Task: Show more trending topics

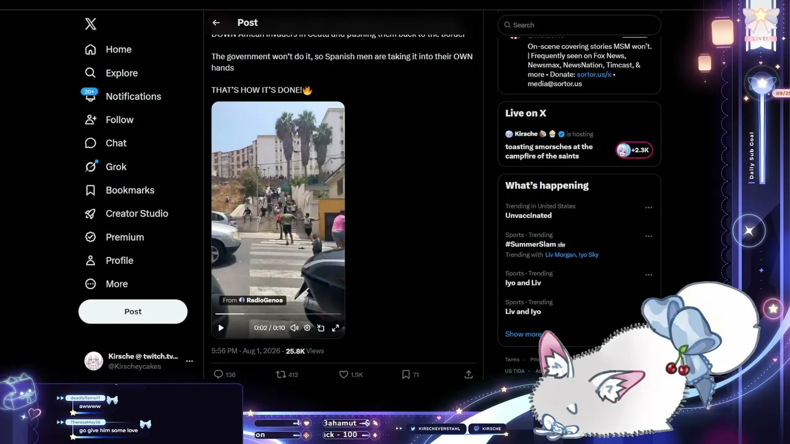Action: coord(523,334)
